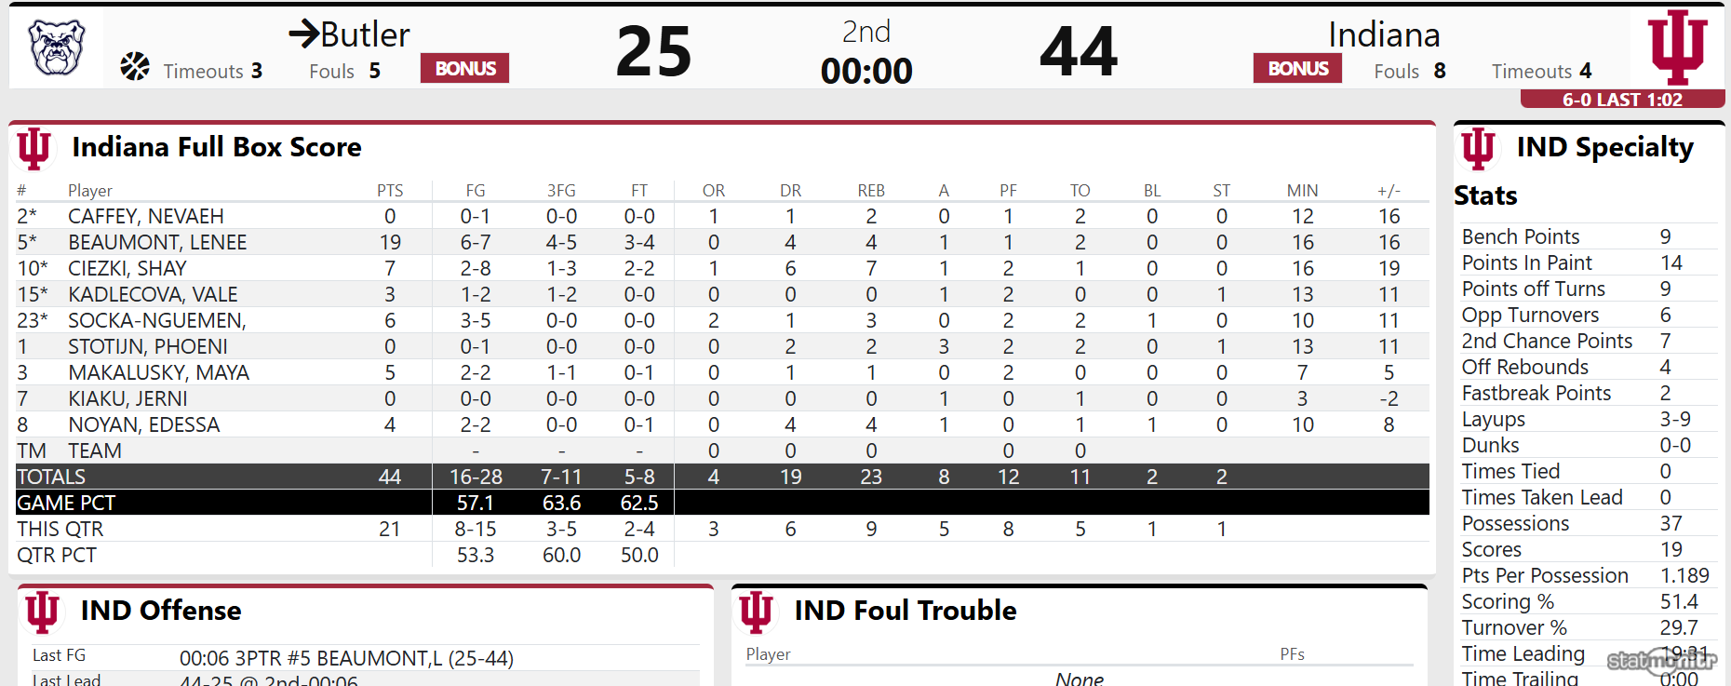Viewport: 1731px width, 686px height.
Task: Click the +/- column header
Action: tap(1389, 191)
